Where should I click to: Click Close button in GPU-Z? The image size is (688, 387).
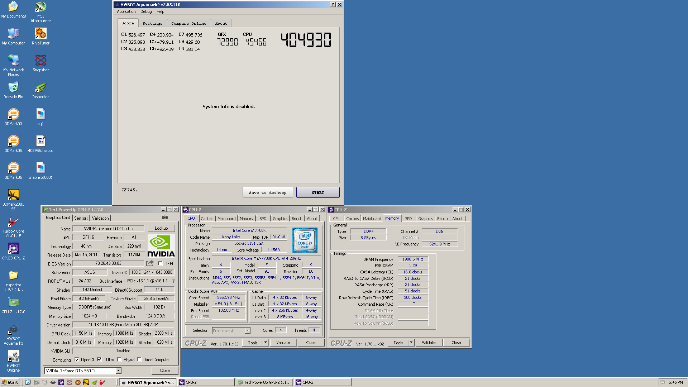165,371
